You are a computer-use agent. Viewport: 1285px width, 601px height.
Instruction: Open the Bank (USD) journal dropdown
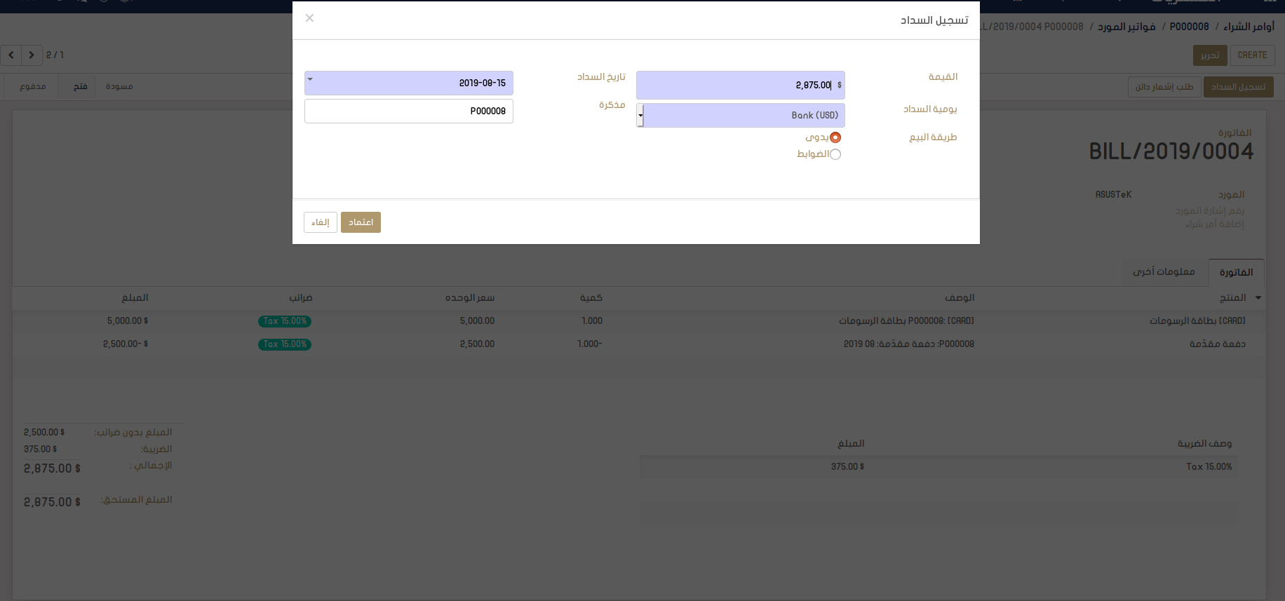coord(740,116)
